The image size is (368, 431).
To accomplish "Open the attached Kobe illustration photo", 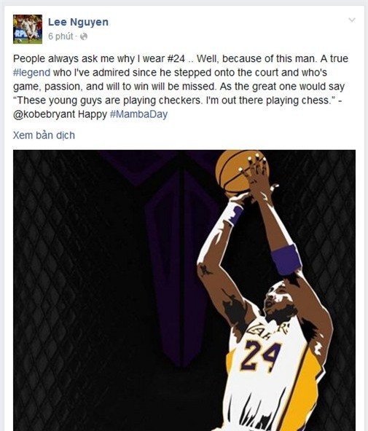I will [184, 290].
